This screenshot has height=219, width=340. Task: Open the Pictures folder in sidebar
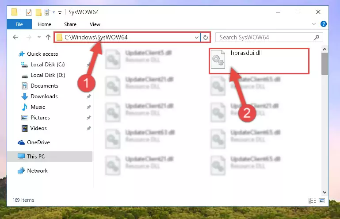coord(40,118)
